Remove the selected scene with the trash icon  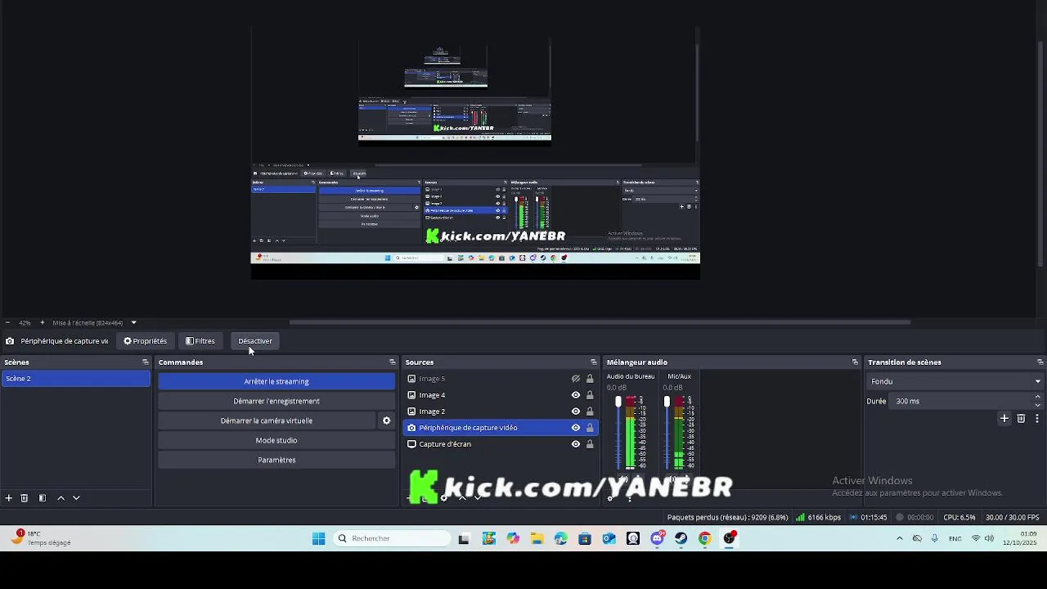[x=25, y=497]
